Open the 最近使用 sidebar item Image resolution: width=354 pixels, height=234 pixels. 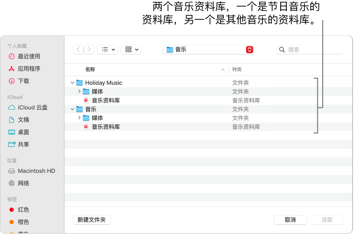click(29, 57)
